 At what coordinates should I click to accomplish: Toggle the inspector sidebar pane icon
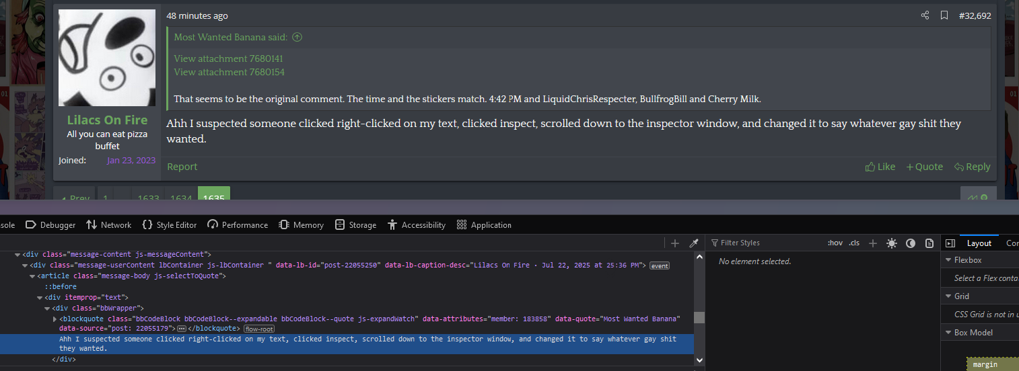tap(950, 243)
